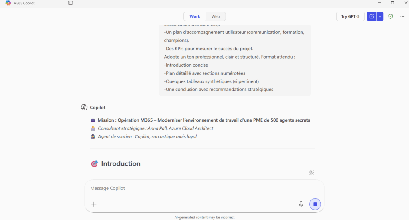Select the Mission Opération M365 title line
The width and height of the screenshot is (409, 220).
point(204,120)
